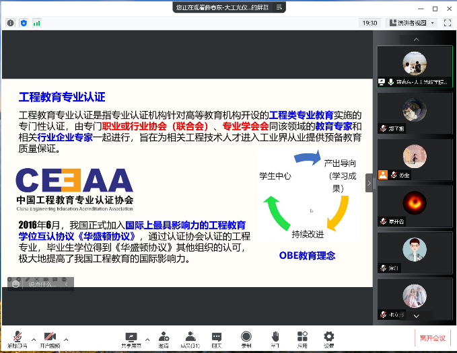This screenshot has height=353, width=457.
Task: Minimize the meeting window
Action: [421, 9]
